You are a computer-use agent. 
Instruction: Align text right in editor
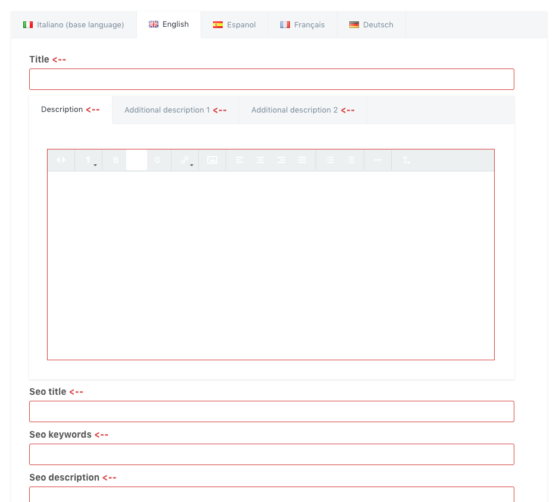(x=281, y=160)
